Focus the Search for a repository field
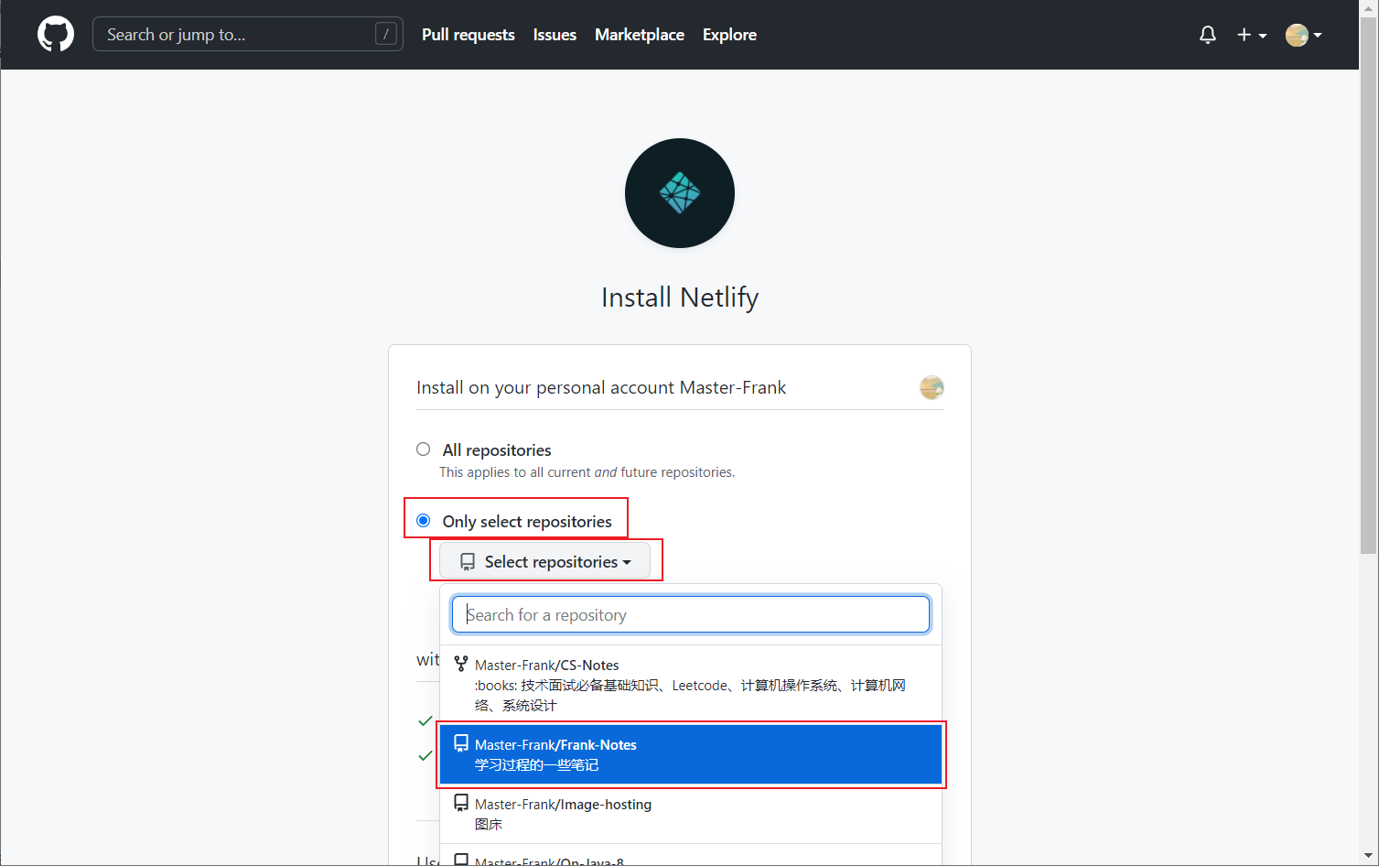This screenshot has width=1379, height=866. pos(691,614)
